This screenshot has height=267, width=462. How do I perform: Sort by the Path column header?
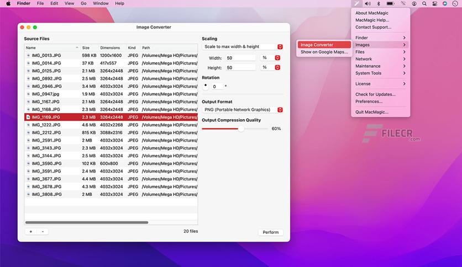(169, 47)
